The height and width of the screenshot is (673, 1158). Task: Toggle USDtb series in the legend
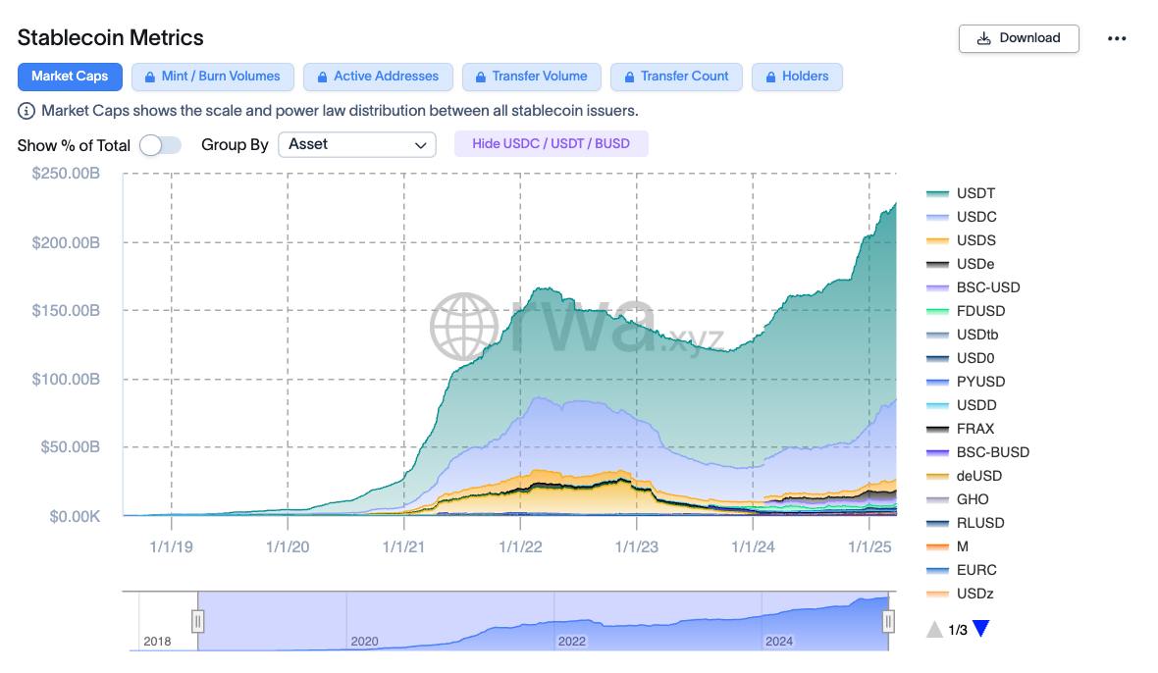coord(963,335)
